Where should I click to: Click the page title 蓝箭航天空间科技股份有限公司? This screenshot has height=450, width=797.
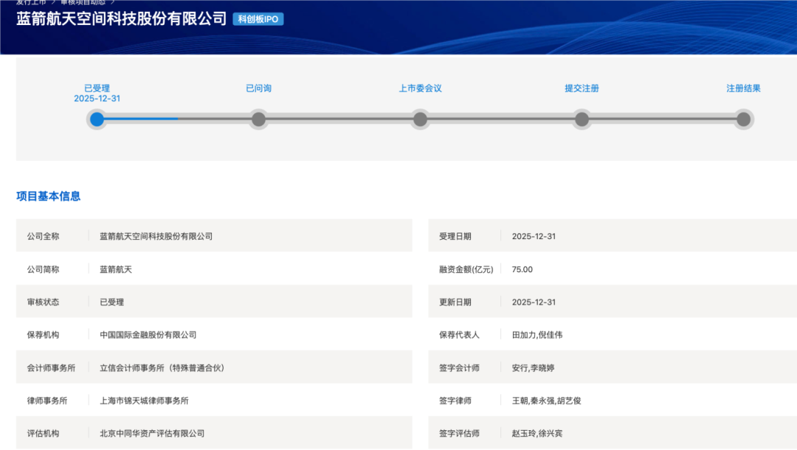122,18
